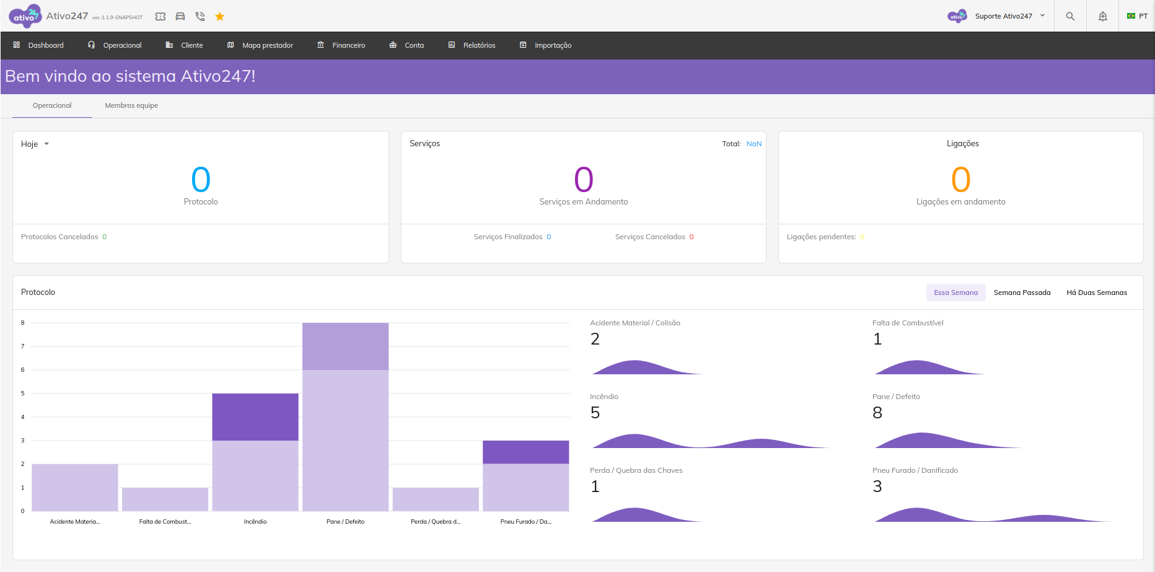Open the search magnifier icon
Screen dimensions: 1155x572
pyautogui.click(x=1070, y=17)
